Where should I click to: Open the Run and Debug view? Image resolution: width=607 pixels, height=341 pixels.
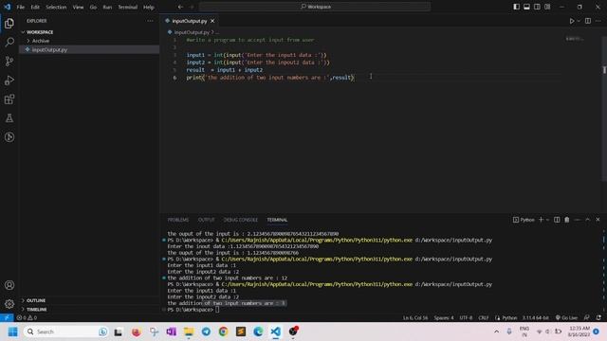[x=9, y=80]
